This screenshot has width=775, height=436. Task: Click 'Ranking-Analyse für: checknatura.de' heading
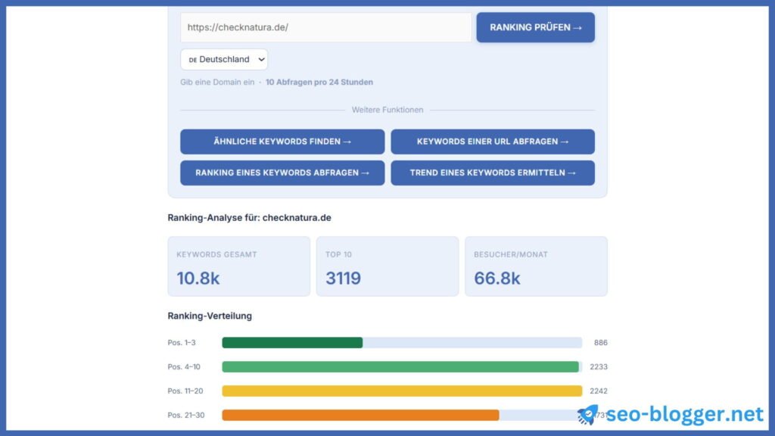249,217
